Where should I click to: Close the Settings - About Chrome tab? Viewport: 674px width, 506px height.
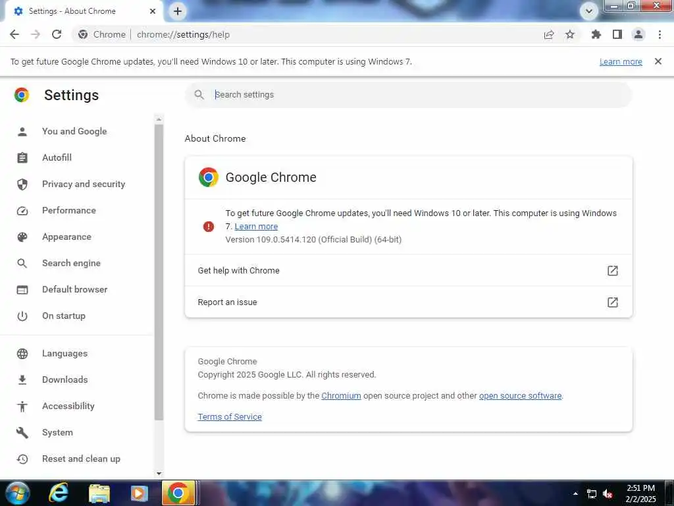click(x=153, y=11)
